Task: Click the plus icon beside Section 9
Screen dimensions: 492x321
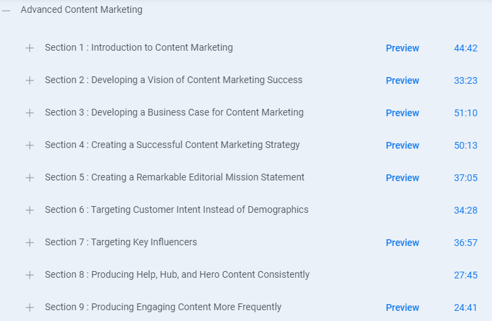Action: tap(30, 307)
